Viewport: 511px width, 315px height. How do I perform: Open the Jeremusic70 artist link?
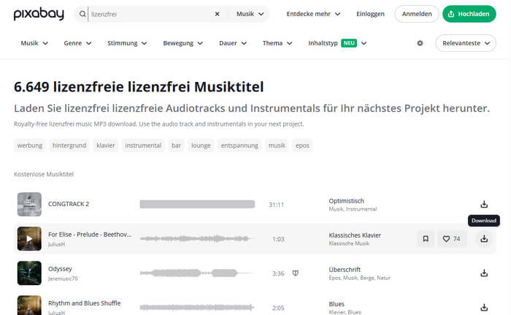click(x=63, y=278)
